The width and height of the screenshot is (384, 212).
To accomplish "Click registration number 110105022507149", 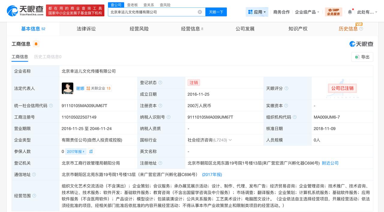I will 79,117.
